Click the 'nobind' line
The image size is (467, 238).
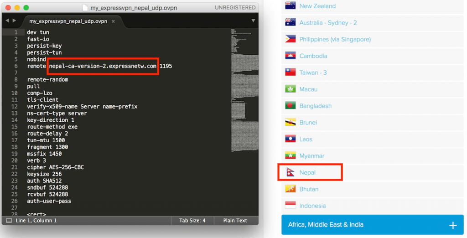36,59
